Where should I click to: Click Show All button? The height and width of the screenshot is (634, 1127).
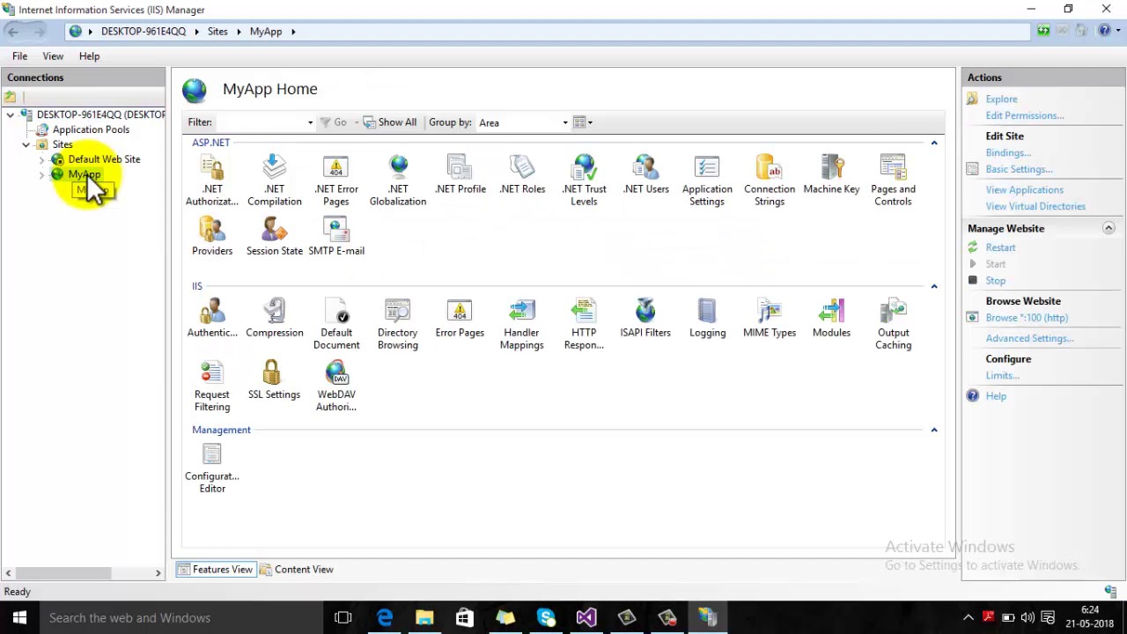(389, 122)
